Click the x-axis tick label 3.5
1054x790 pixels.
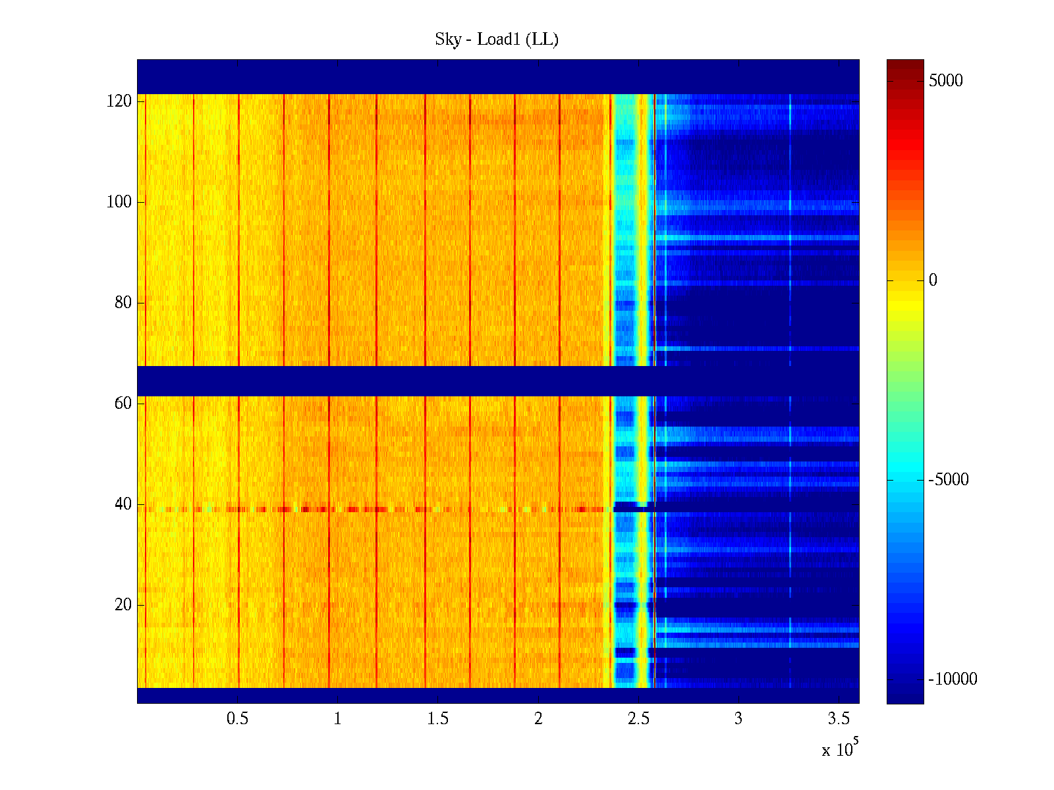(x=839, y=719)
